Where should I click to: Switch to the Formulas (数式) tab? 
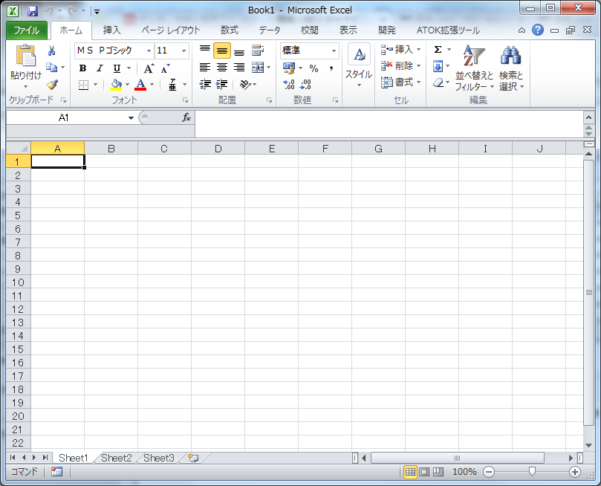230,30
